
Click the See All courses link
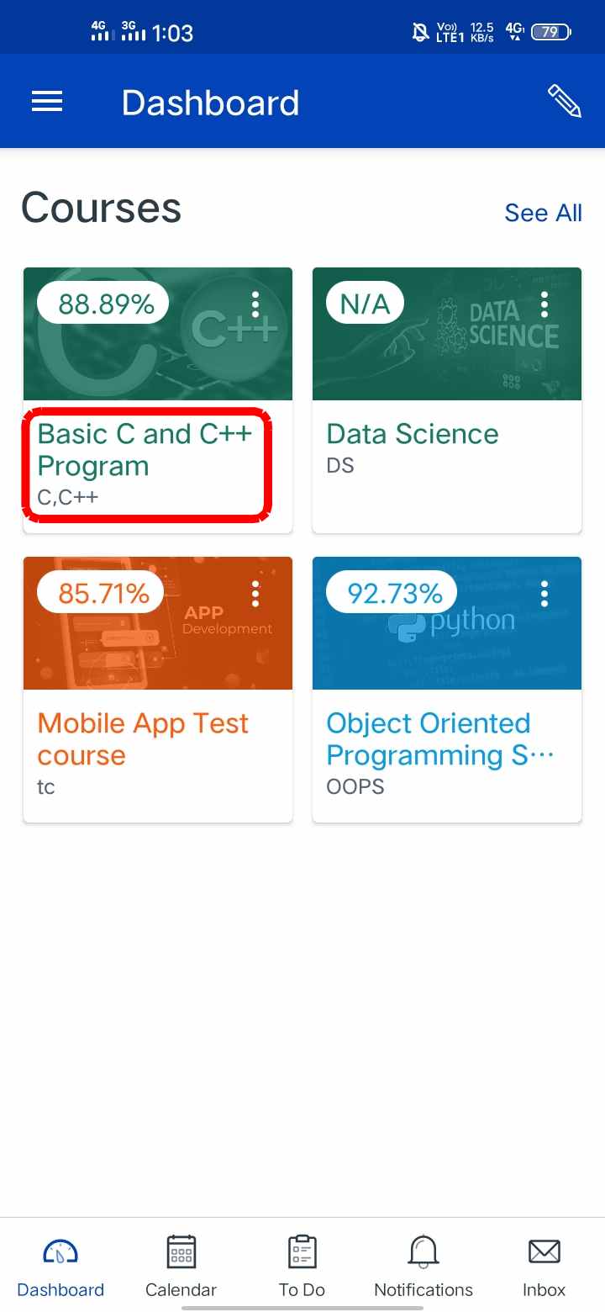543,213
